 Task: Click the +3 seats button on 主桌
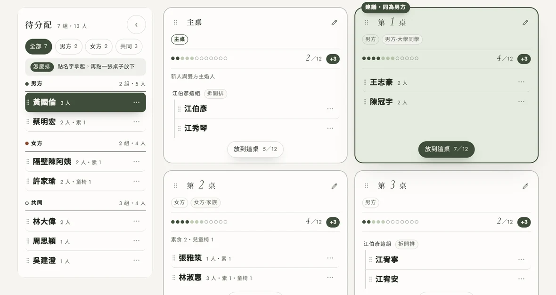click(333, 59)
